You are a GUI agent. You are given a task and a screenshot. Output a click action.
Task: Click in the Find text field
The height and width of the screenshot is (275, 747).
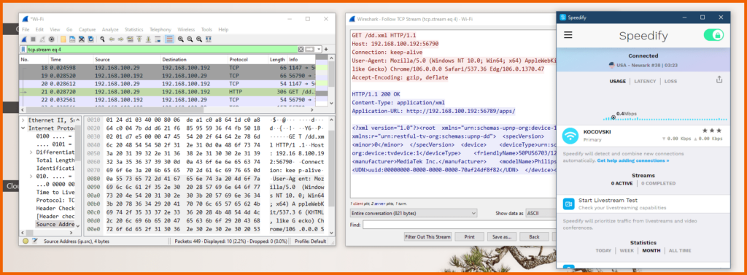pos(460,225)
